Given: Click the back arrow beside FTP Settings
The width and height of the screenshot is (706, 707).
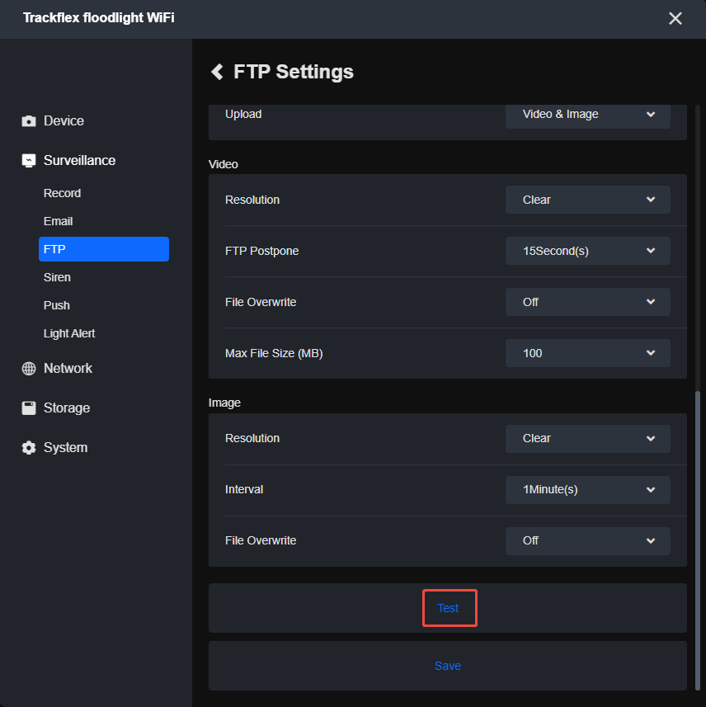Looking at the screenshot, I should 217,72.
